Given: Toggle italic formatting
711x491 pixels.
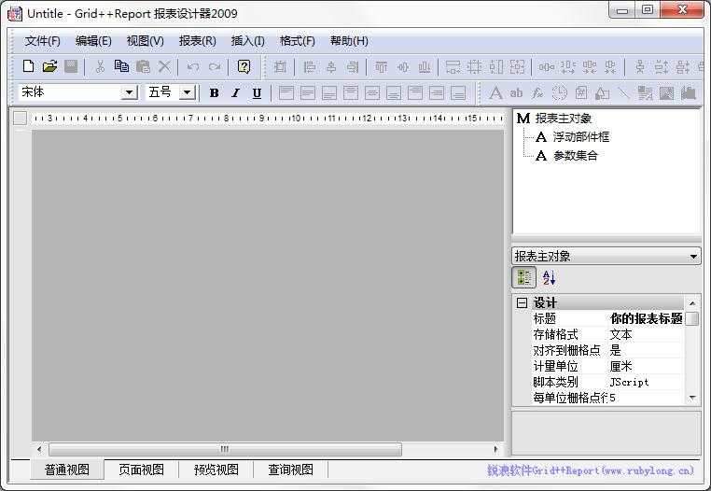Looking at the screenshot, I should pos(235,92).
